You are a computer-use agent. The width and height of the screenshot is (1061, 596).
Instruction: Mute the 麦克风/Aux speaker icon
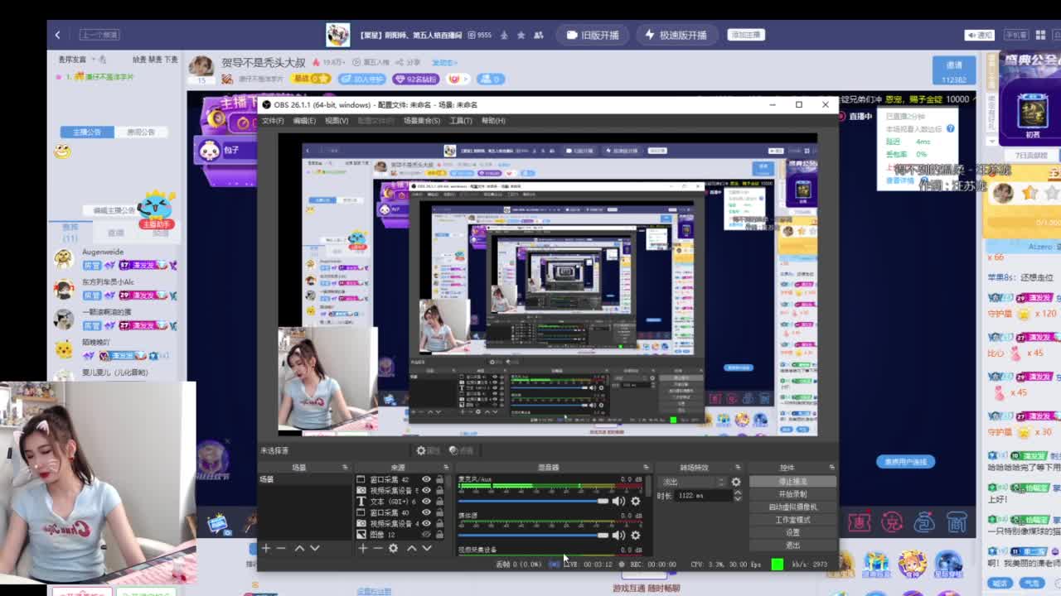[618, 501]
